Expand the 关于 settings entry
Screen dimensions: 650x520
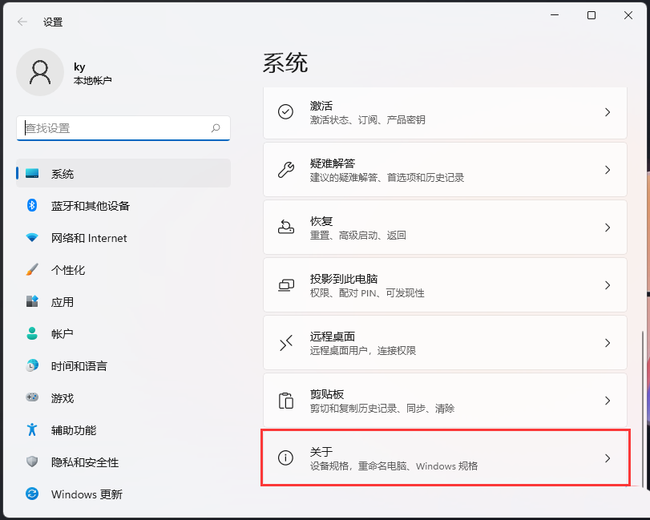click(x=446, y=458)
